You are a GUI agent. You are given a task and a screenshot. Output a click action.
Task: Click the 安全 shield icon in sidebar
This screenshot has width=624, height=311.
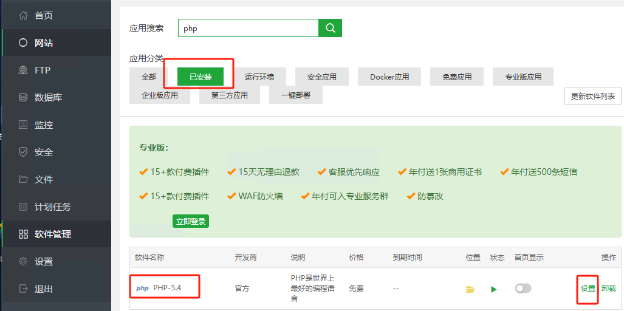(x=24, y=152)
